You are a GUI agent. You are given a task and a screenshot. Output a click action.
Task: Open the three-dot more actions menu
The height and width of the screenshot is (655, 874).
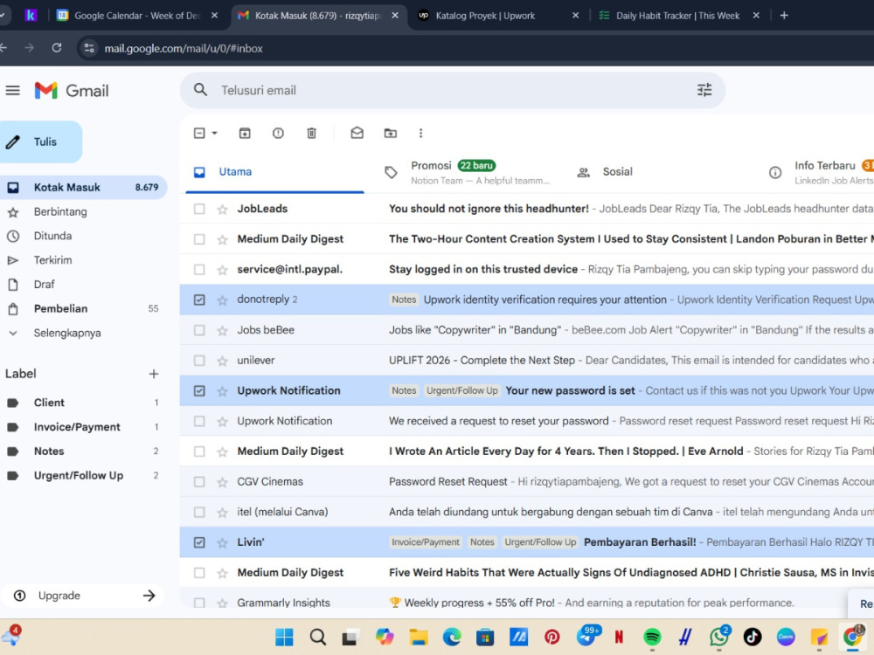click(421, 133)
